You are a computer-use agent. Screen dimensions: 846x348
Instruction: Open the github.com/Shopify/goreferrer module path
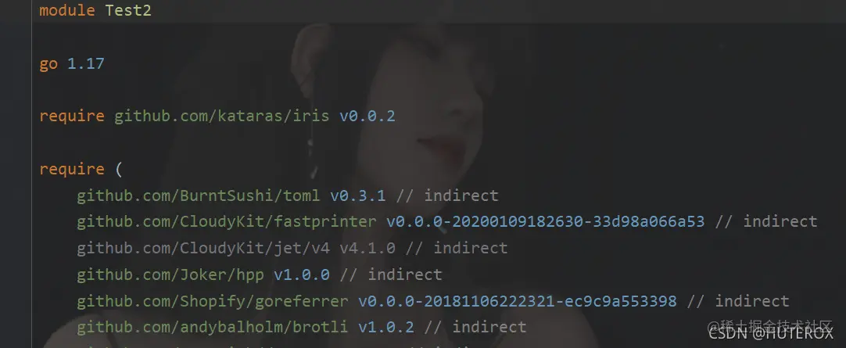point(213,301)
